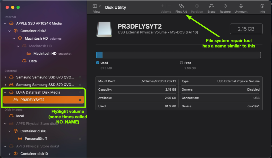Click the blue Used legend swatch

click(x=98, y=63)
